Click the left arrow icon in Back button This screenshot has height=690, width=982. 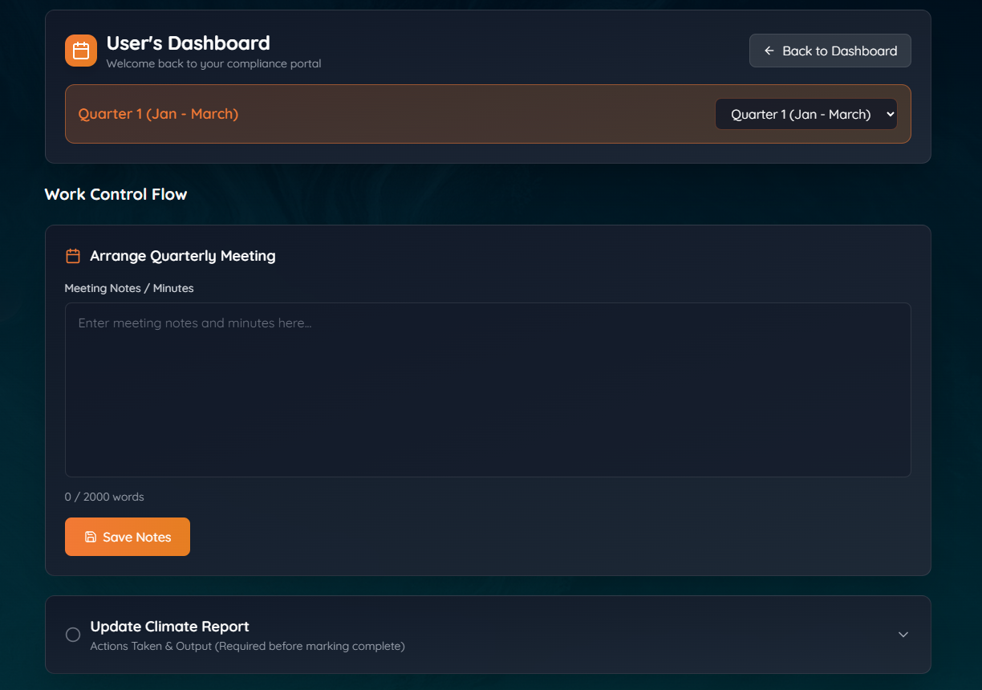pyautogui.click(x=769, y=51)
